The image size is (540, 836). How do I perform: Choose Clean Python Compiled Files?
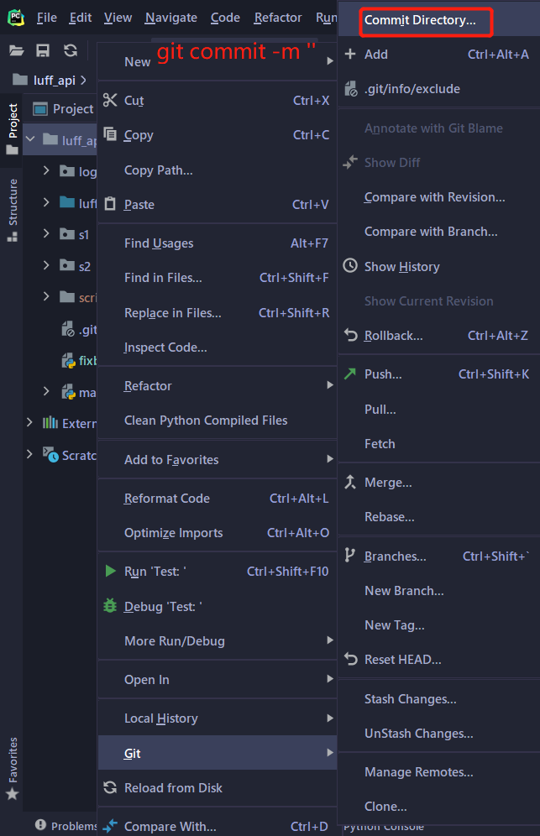(x=218, y=421)
